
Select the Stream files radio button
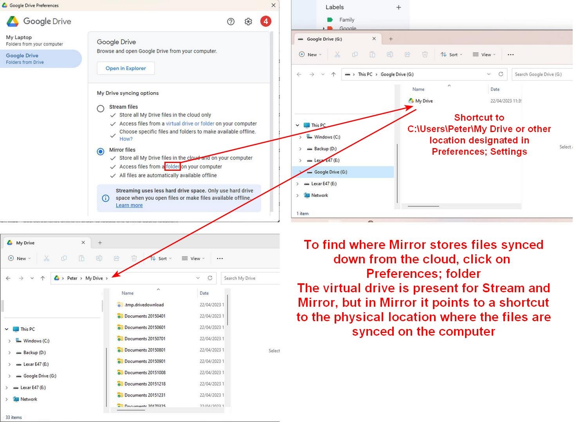[x=101, y=109]
